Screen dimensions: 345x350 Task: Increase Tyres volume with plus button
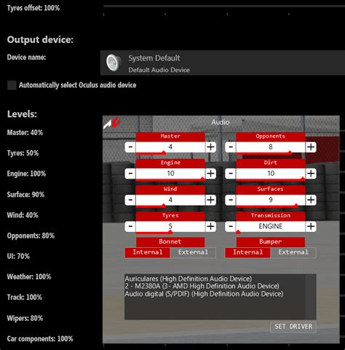click(210, 227)
